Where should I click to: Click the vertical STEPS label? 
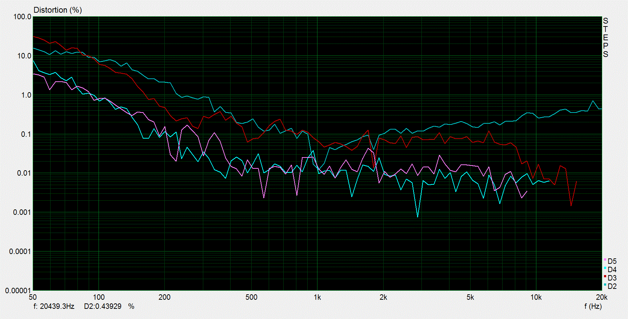point(605,37)
